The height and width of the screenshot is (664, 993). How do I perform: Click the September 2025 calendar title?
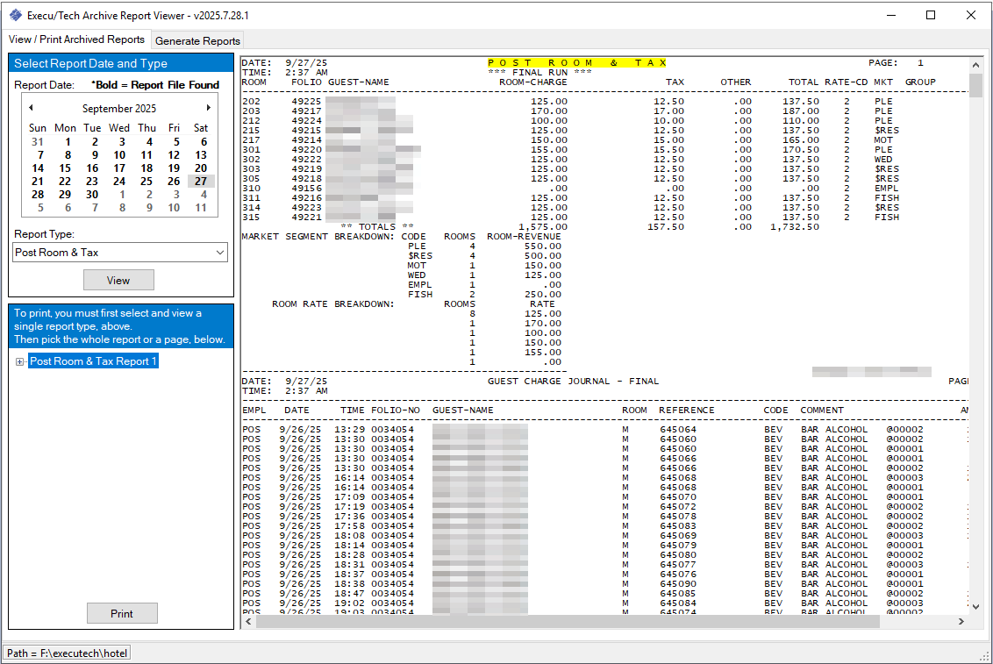119,109
